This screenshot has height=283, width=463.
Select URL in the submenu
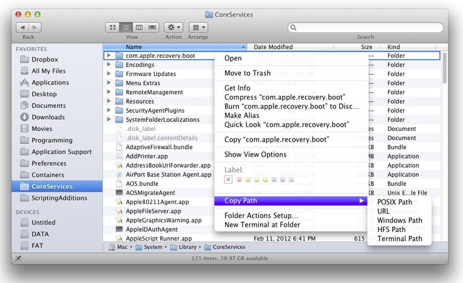coord(399,211)
